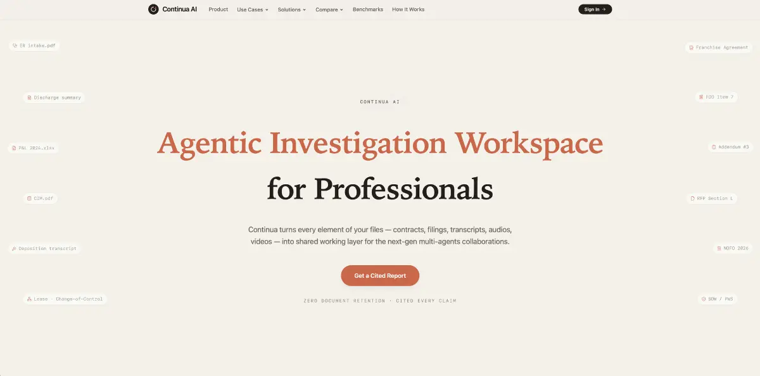Go to the Benchmarks page

tap(368, 9)
